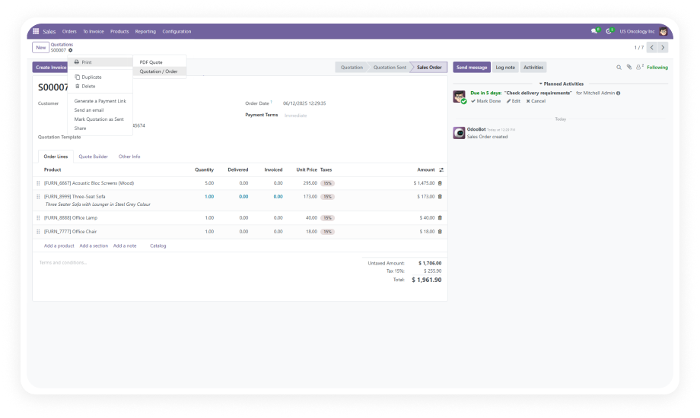Image resolution: width=700 pixels, height=418 pixels.
Task: Delete the Acoustic Bloc Screens line
Action: point(440,183)
